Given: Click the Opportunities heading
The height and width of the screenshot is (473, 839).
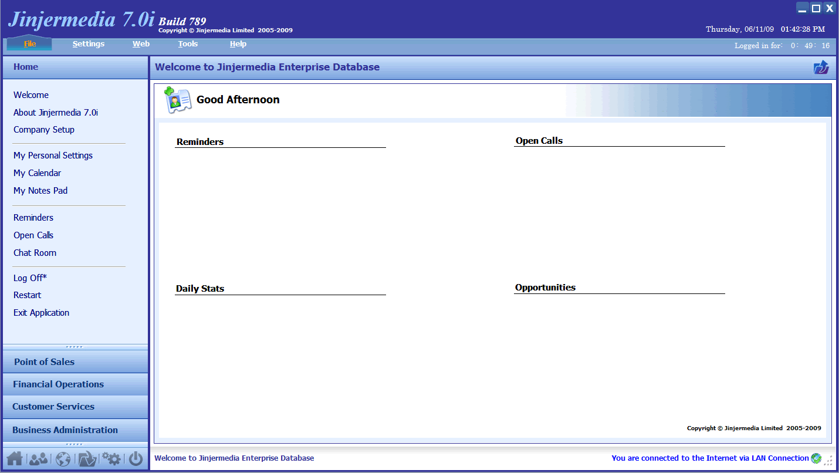Looking at the screenshot, I should pyautogui.click(x=546, y=288).
